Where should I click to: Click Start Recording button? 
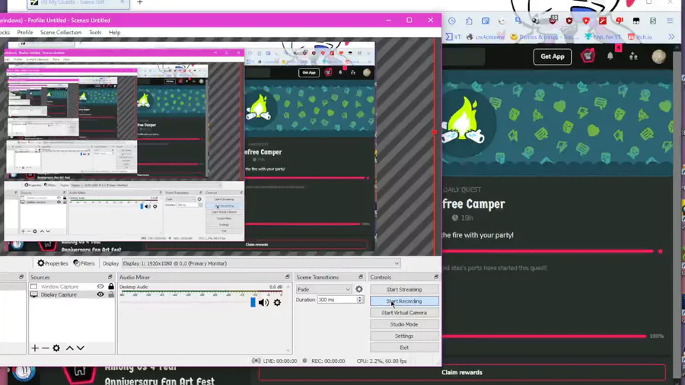pos(404,301)
